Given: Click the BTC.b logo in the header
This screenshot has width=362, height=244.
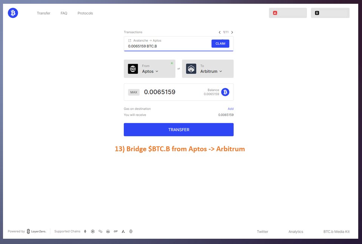Looking at the screenshot, I should (x=13, y=13).
